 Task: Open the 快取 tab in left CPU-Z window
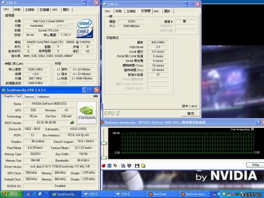17,10
